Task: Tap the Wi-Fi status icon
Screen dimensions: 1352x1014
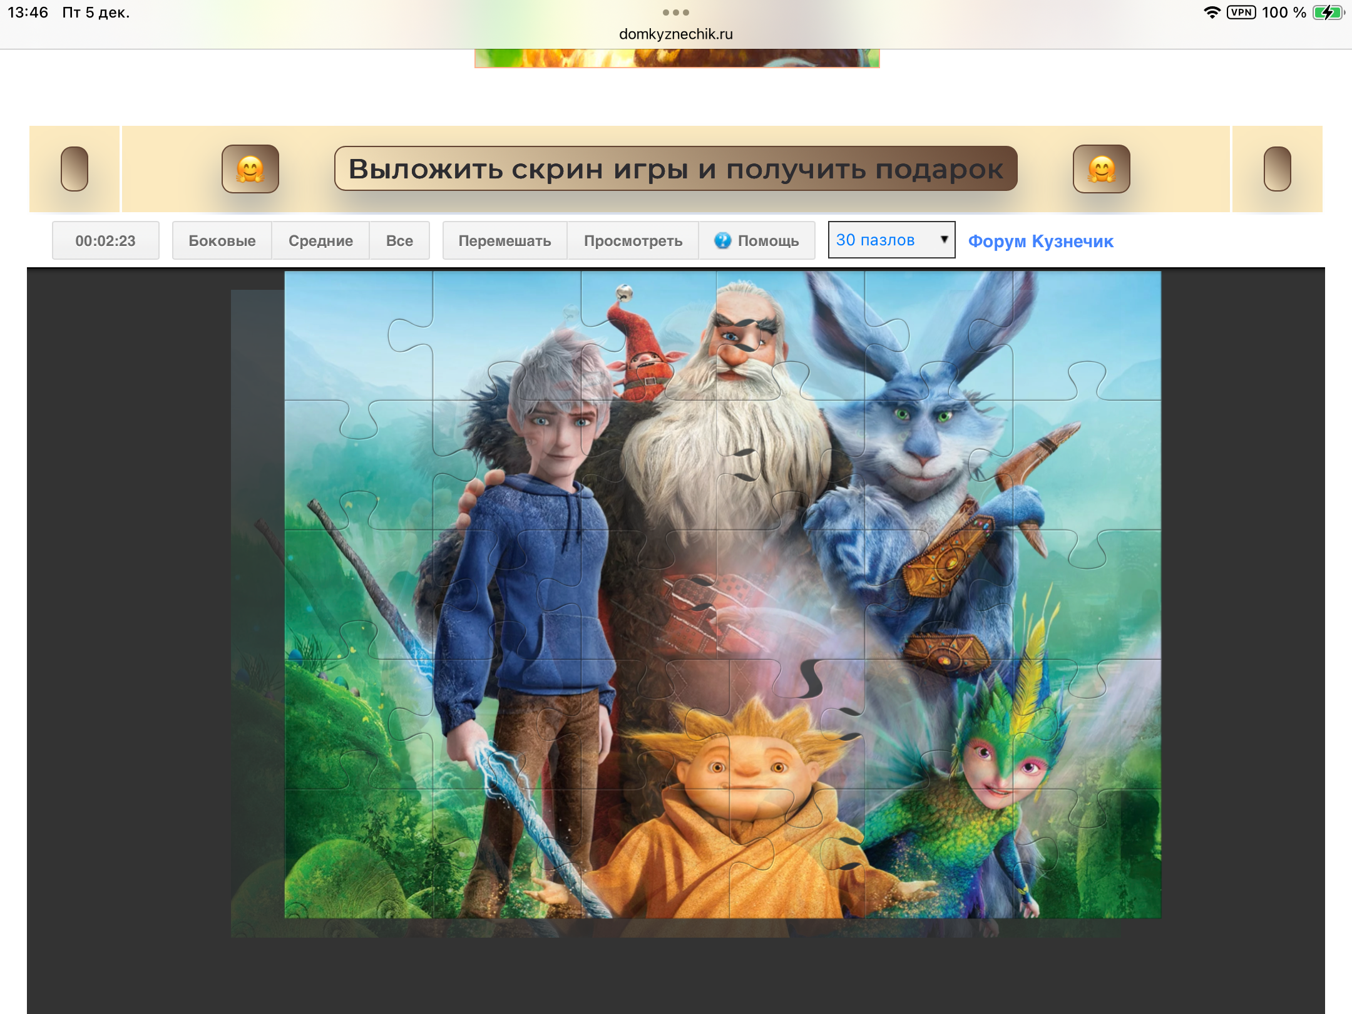Action: click(1212, 13)
